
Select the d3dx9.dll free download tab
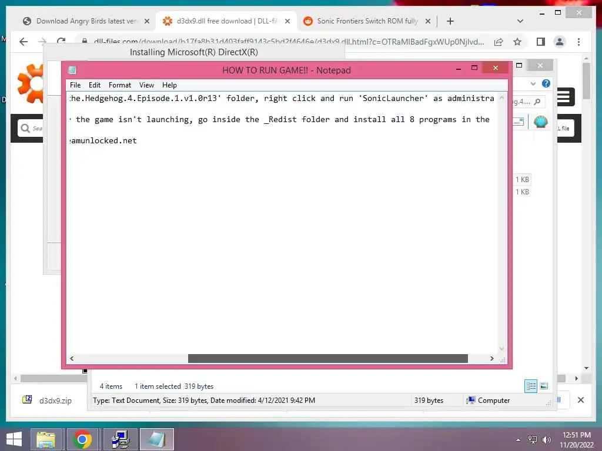226,21
